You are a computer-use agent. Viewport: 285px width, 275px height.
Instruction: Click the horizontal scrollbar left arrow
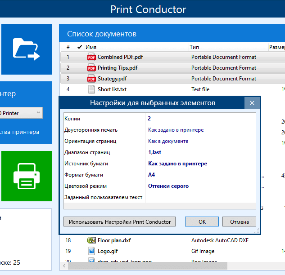point(64,266)
